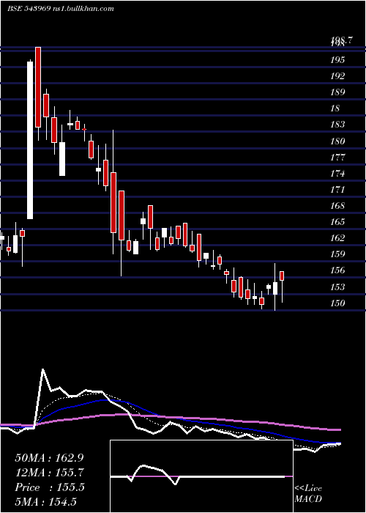Image resolution: width=366 pixels, height=513 pixels.
Task: Click the <<Live MACD label
Action: click(x=308, y=494)
